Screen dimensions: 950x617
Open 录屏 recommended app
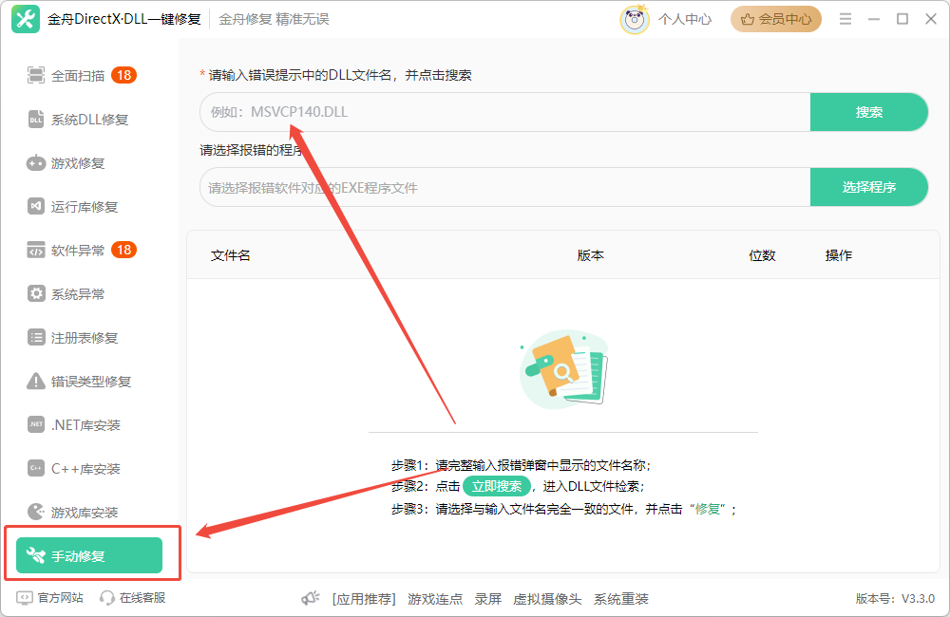[x=487, y=599]
